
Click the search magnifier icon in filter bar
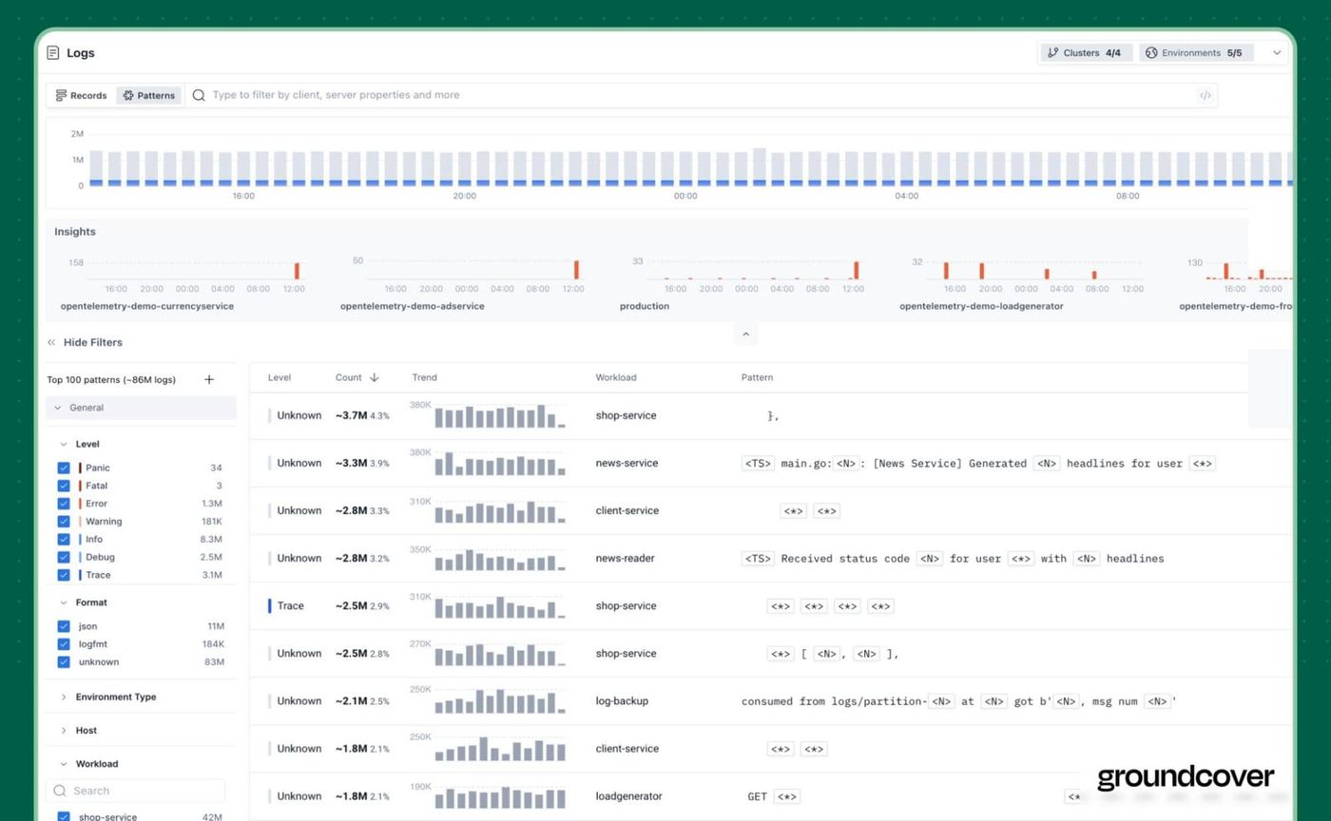pyautogui.click(x=199, y=95)
